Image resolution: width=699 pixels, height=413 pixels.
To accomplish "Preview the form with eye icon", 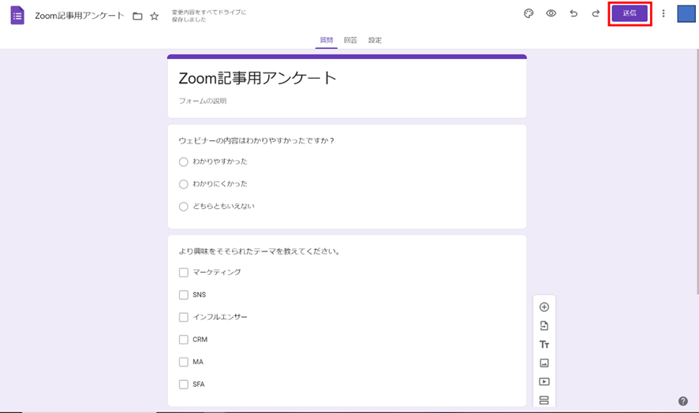I will tap(551, 13).
